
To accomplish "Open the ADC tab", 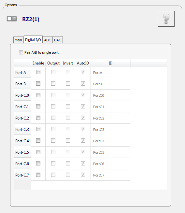I will (48, 40).
